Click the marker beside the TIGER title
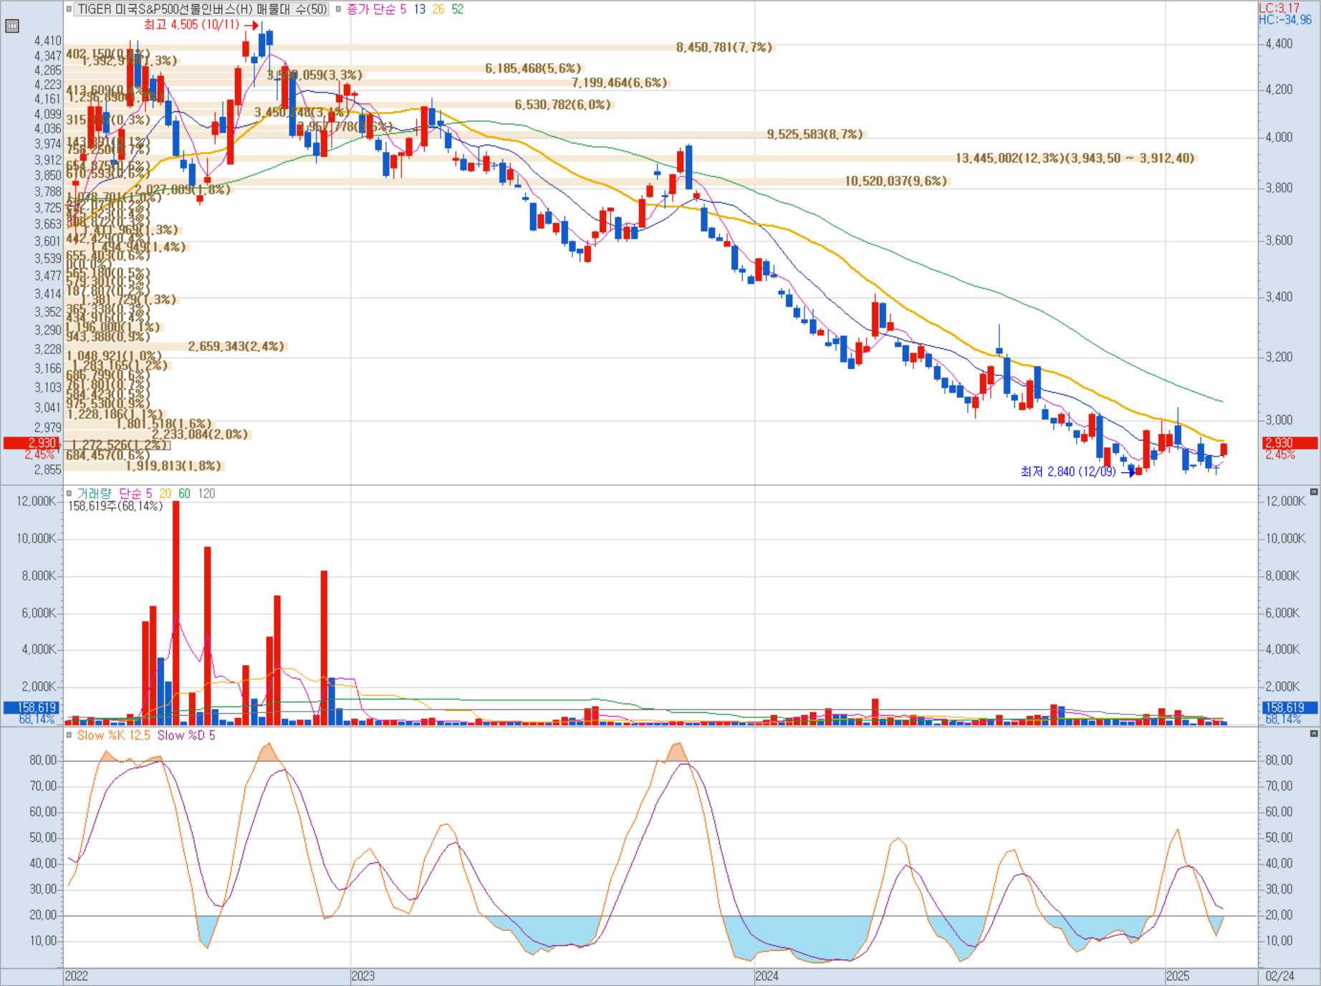This screenshot has height=986, width=1321. (69, 9)
